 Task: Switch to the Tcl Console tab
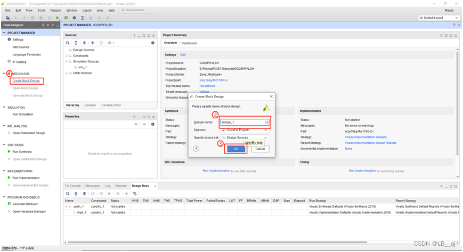72,186
